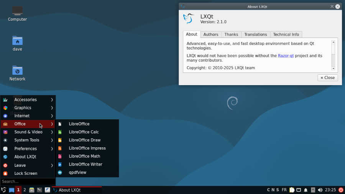Select the About tab in About LXQt
The height and width of the screenshot is (194, 345).
[x=192, y=34]
